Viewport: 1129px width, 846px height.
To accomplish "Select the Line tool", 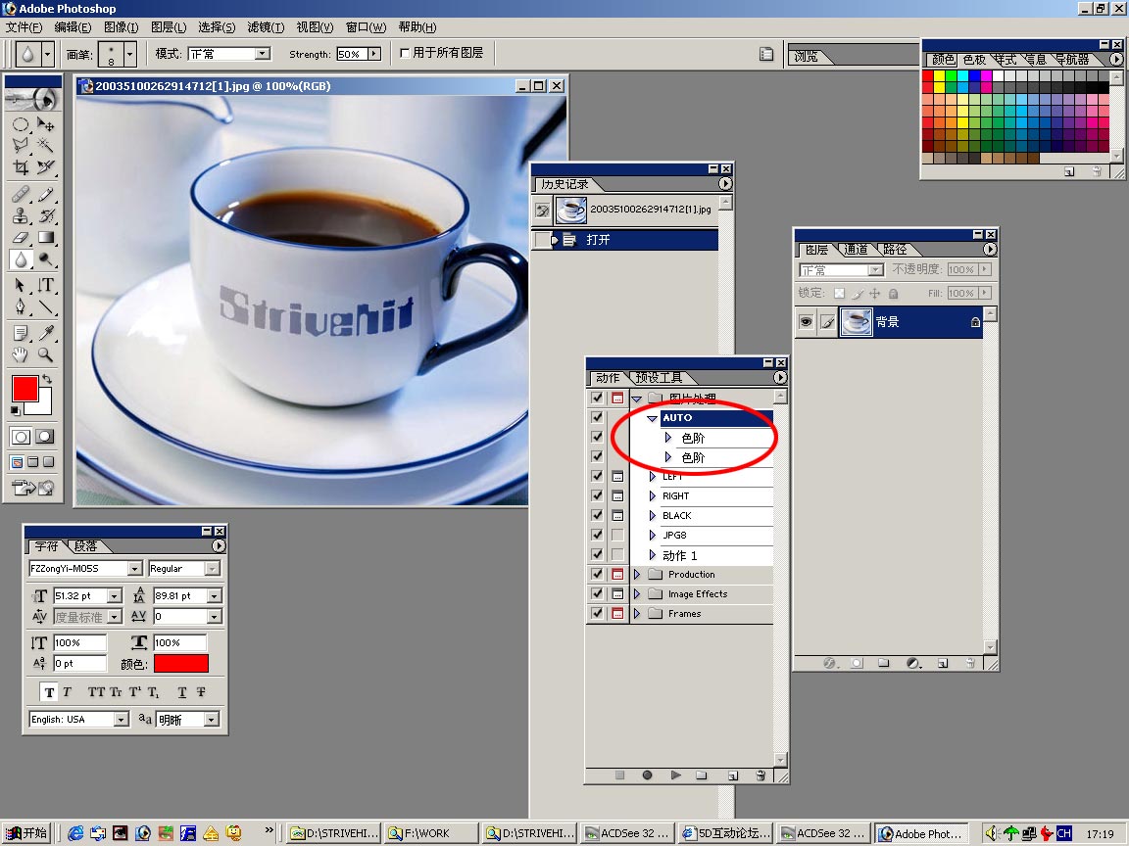I will 45,306.
